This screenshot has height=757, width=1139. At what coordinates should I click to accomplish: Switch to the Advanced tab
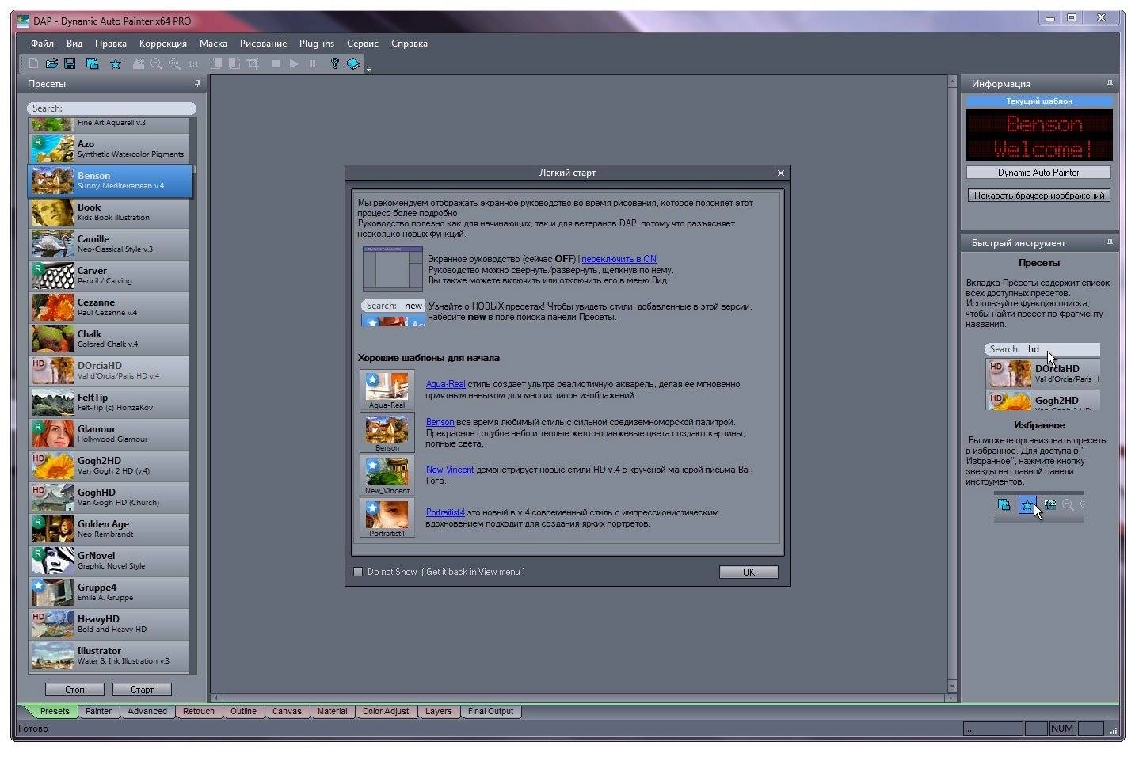[147, 711]
